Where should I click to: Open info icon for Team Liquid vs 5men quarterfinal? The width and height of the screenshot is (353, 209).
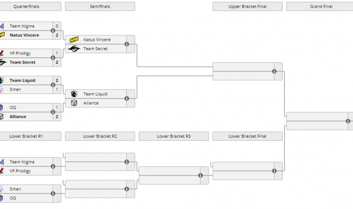53,85
